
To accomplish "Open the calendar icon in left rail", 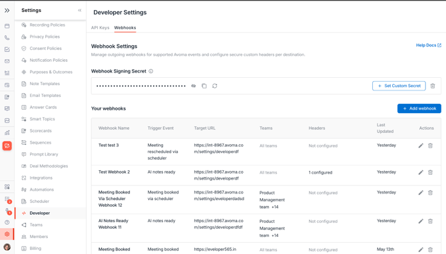I will pos(7,26).
